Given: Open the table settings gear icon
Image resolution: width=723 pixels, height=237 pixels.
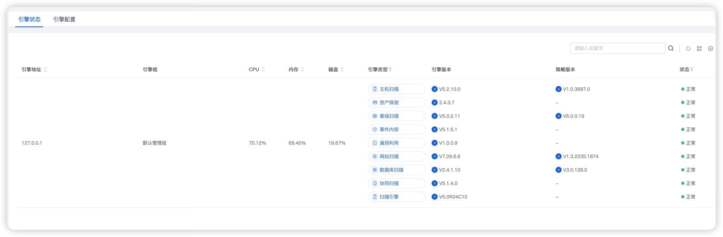Looking at the screenshot, I should tap(711, 49).
